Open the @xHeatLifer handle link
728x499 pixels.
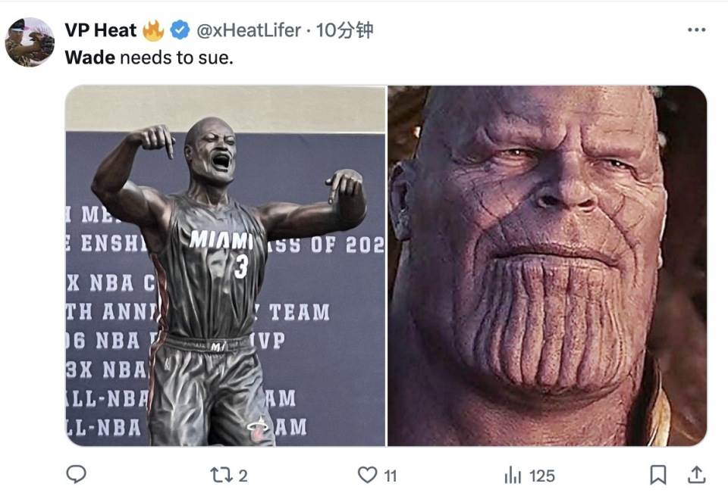click(249, 30)
